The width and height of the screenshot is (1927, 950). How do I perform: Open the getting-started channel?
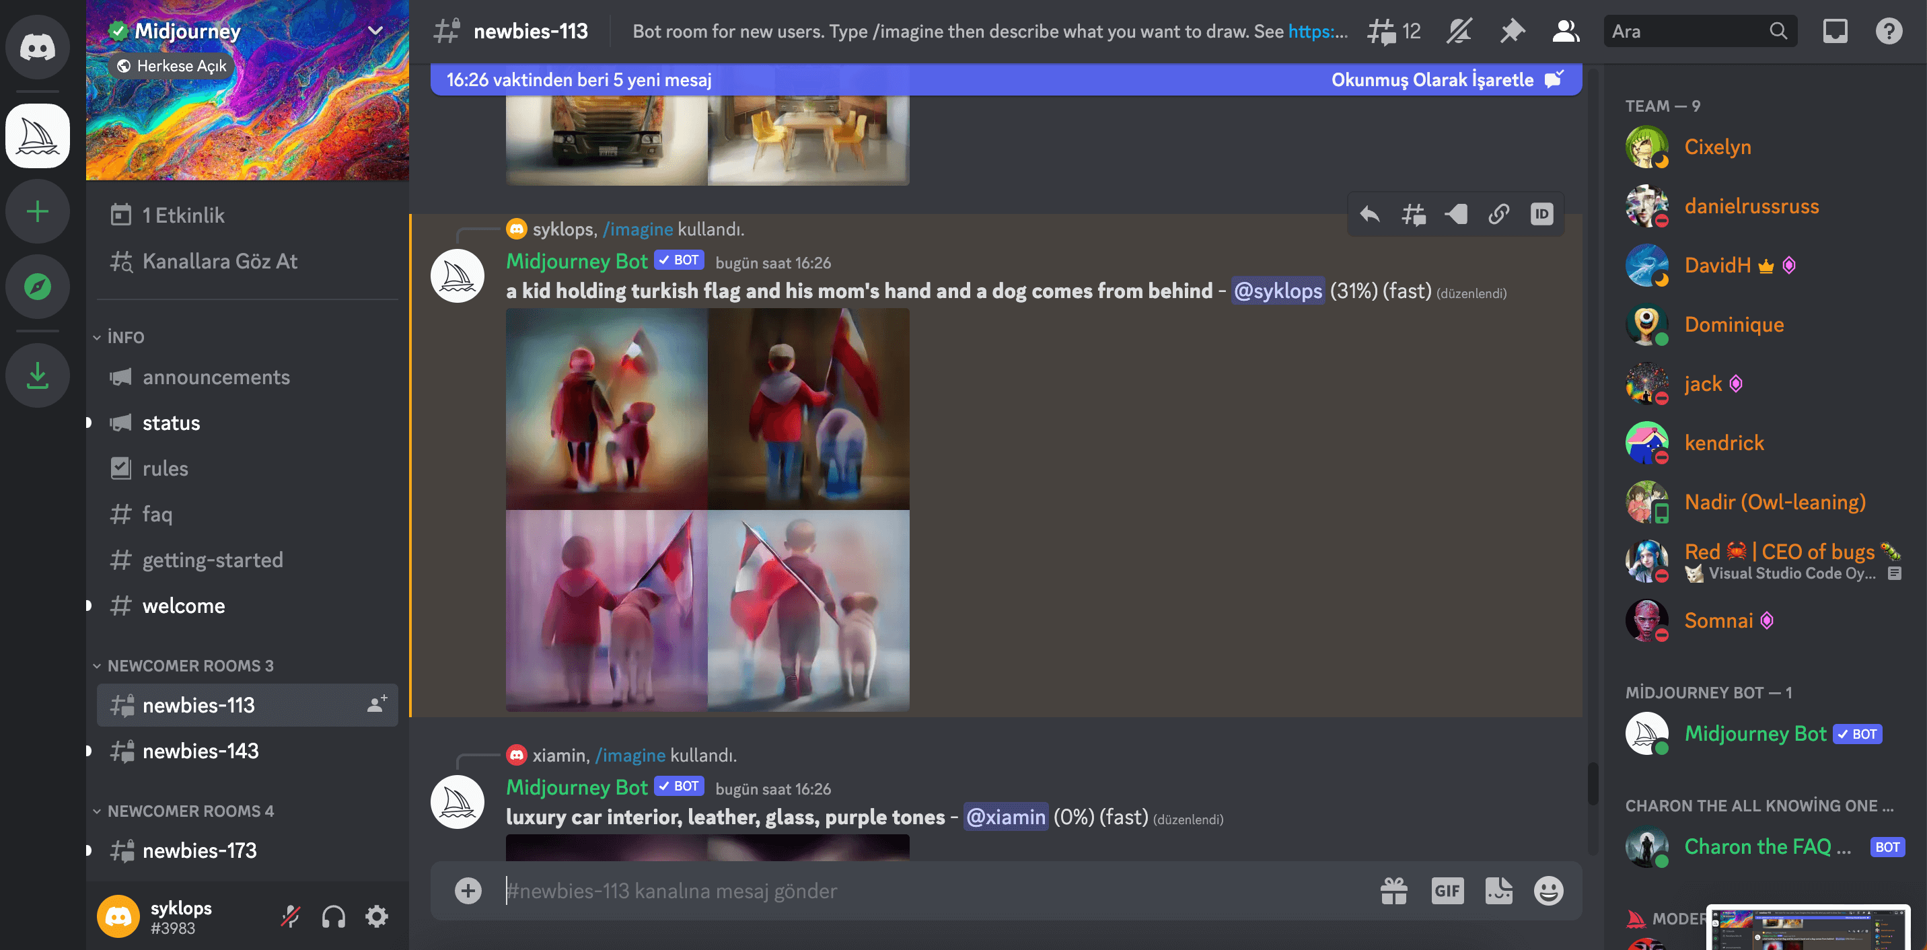247,560
